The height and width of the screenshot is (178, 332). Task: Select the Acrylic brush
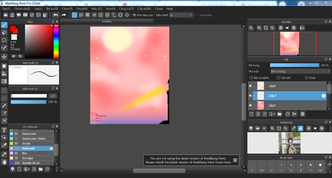click(x=31, y=144)
